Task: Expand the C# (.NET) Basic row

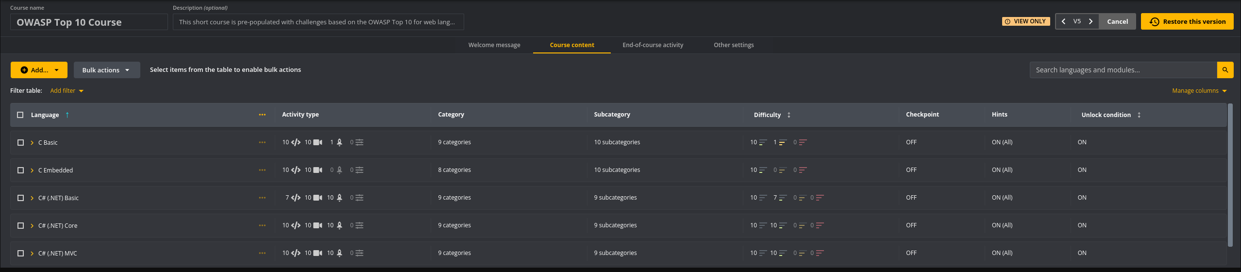Action: [x=32, y=198]
